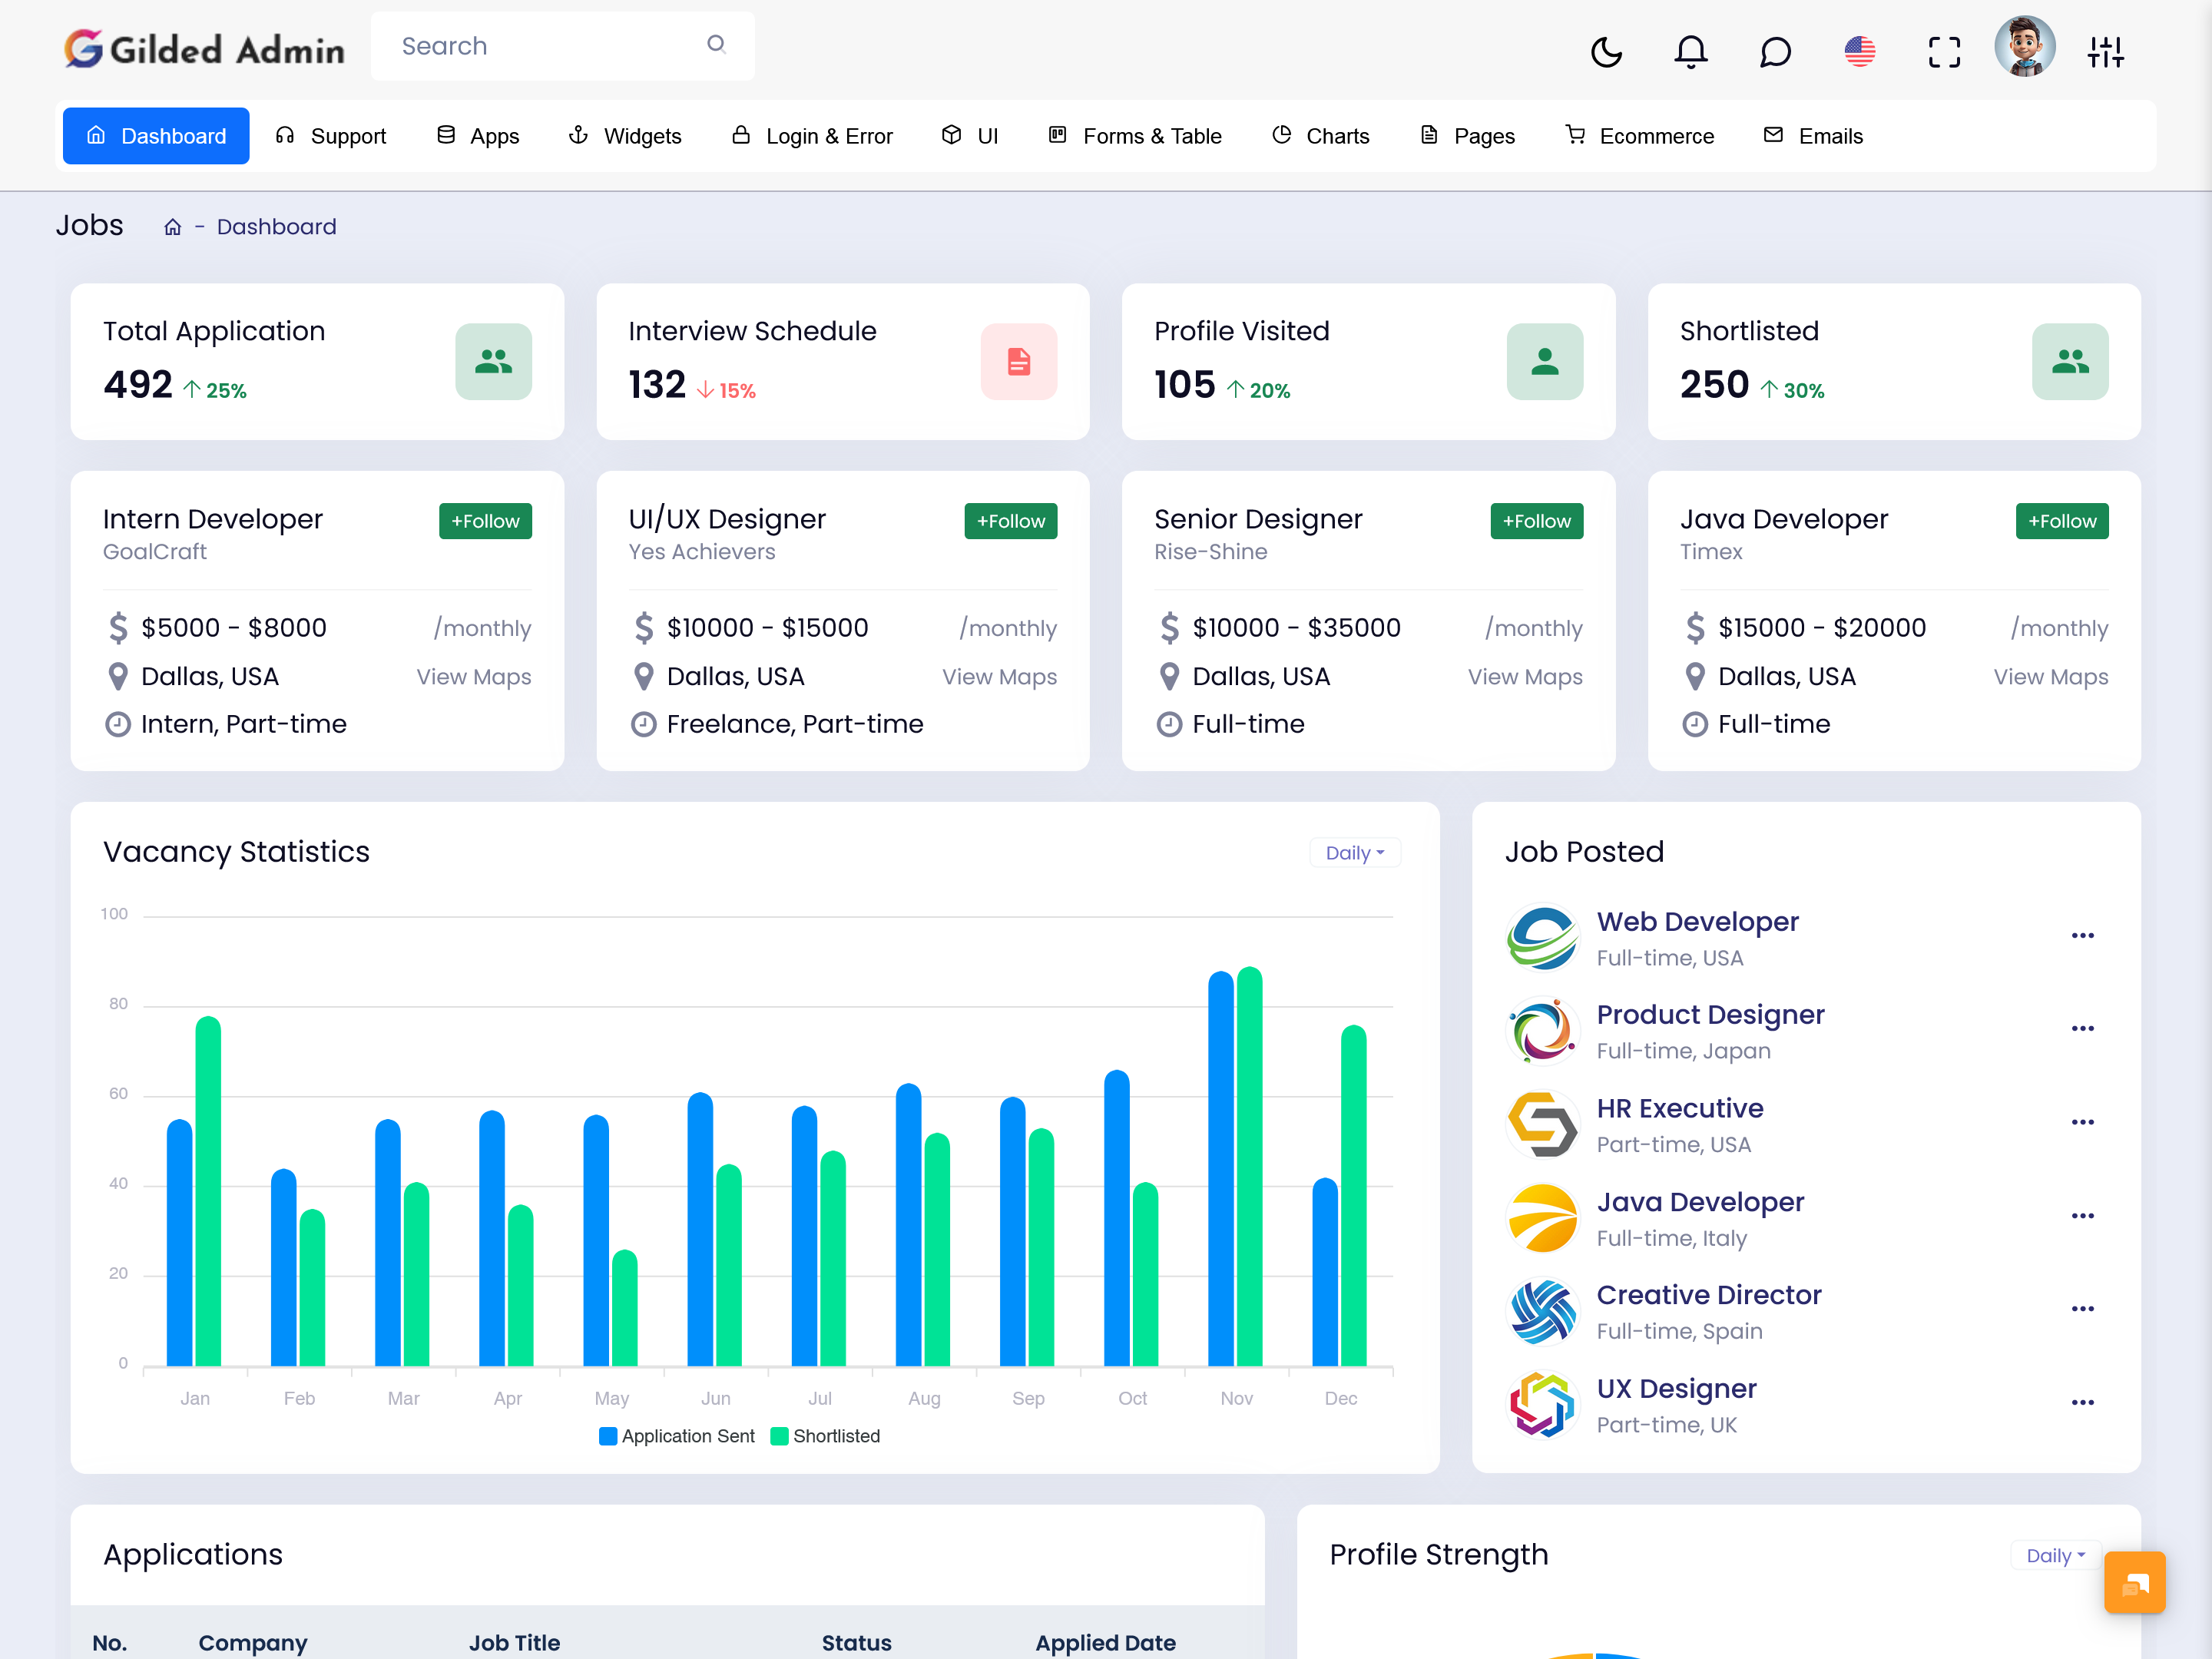The image size is (2212, 1659).
Task: Follow the Java Developer Timex job
Action: [x=2062, y=521]
